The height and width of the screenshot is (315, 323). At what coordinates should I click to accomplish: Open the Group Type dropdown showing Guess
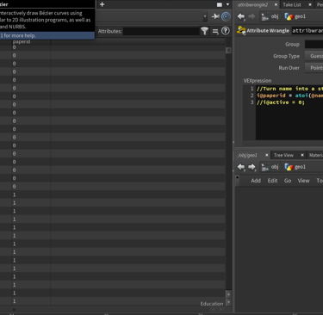coord(314,56)
